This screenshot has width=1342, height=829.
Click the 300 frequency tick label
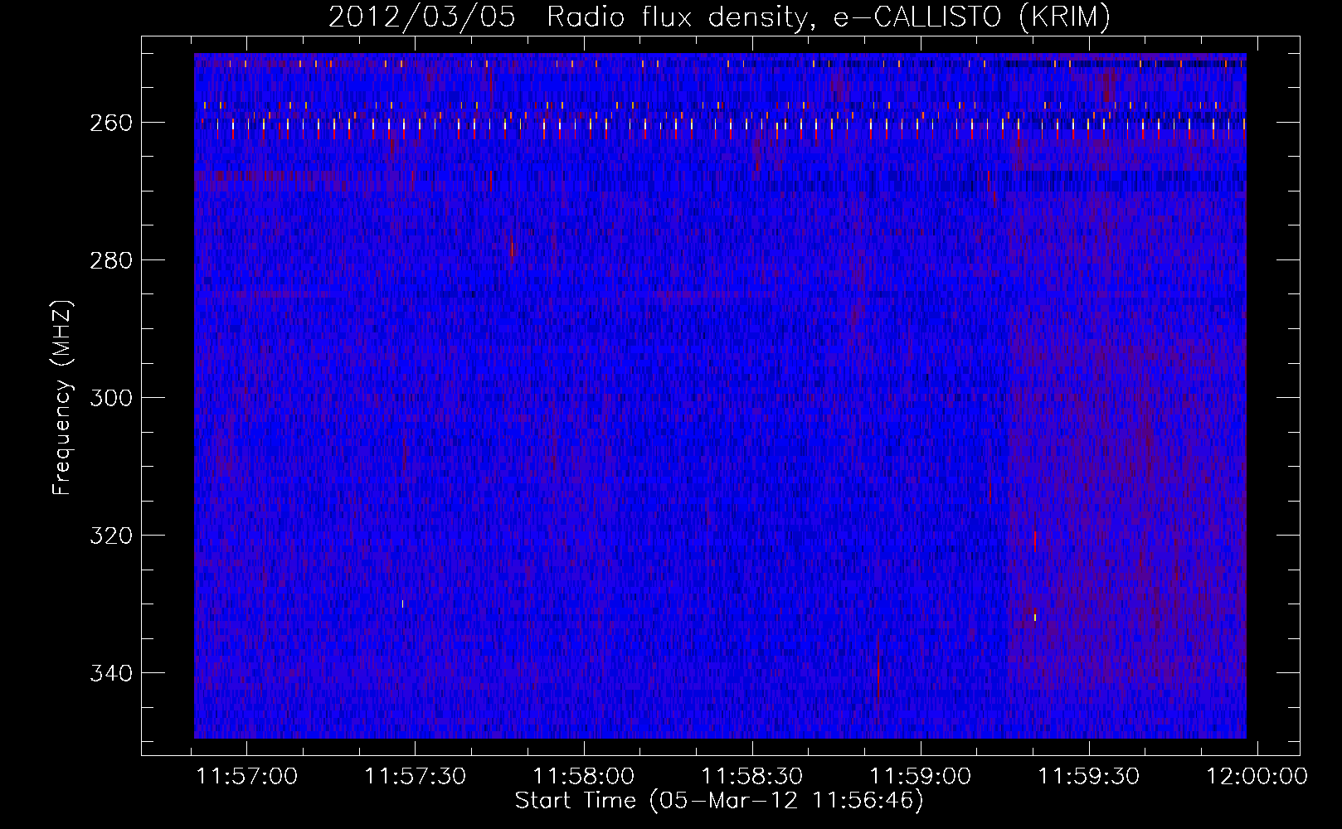111,398
